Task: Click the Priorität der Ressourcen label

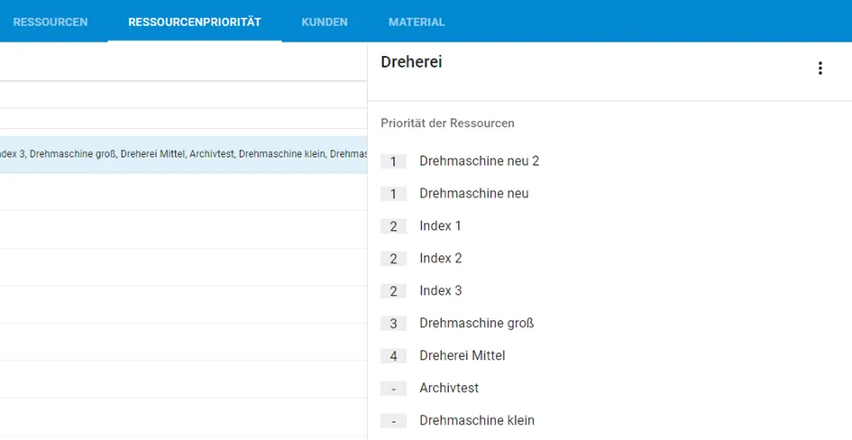Action: pos(448,124)
